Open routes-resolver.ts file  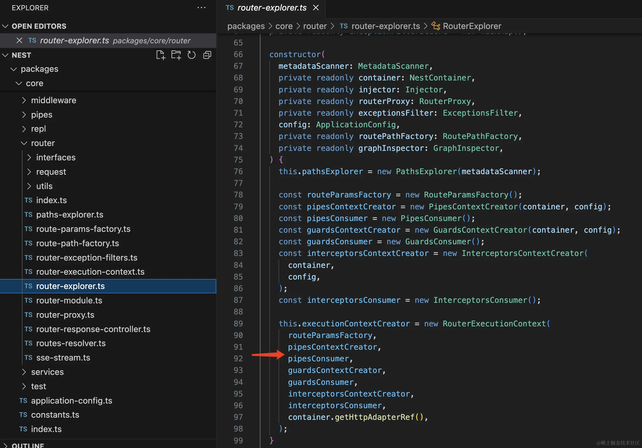coord(71,343)
